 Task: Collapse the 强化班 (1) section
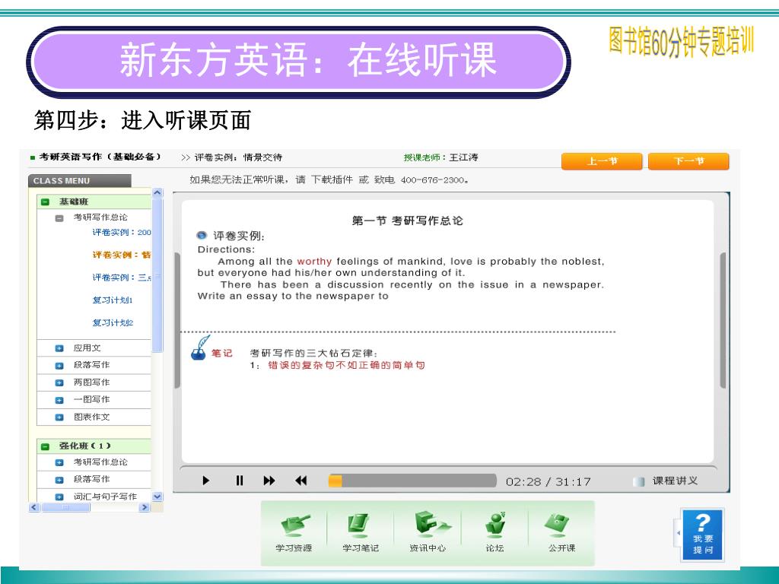pos(45,446)
